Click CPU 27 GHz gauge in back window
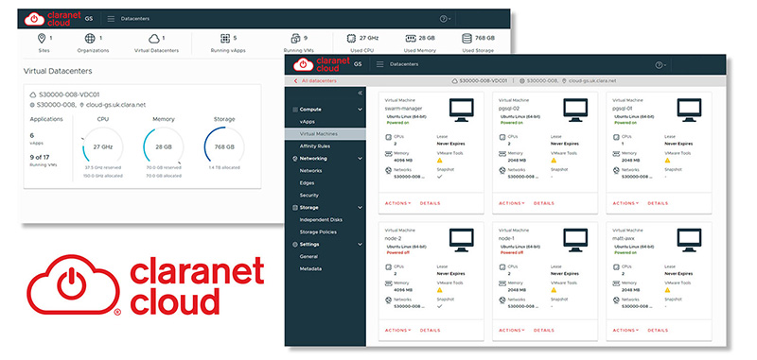Image resolution: width=757 pixels, height=360 pixels. point(103,146)
